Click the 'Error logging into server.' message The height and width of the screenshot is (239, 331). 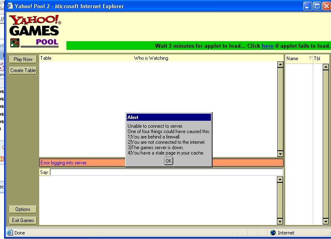[x=64, y=163]
